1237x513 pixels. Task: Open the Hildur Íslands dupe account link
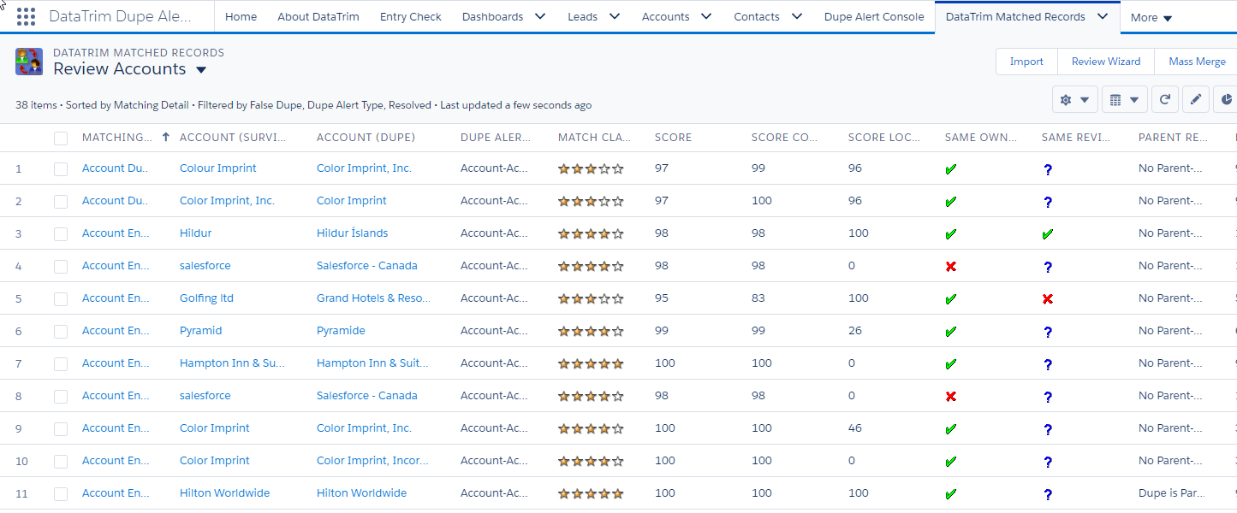pyautogui.click(x=352, y=233)
